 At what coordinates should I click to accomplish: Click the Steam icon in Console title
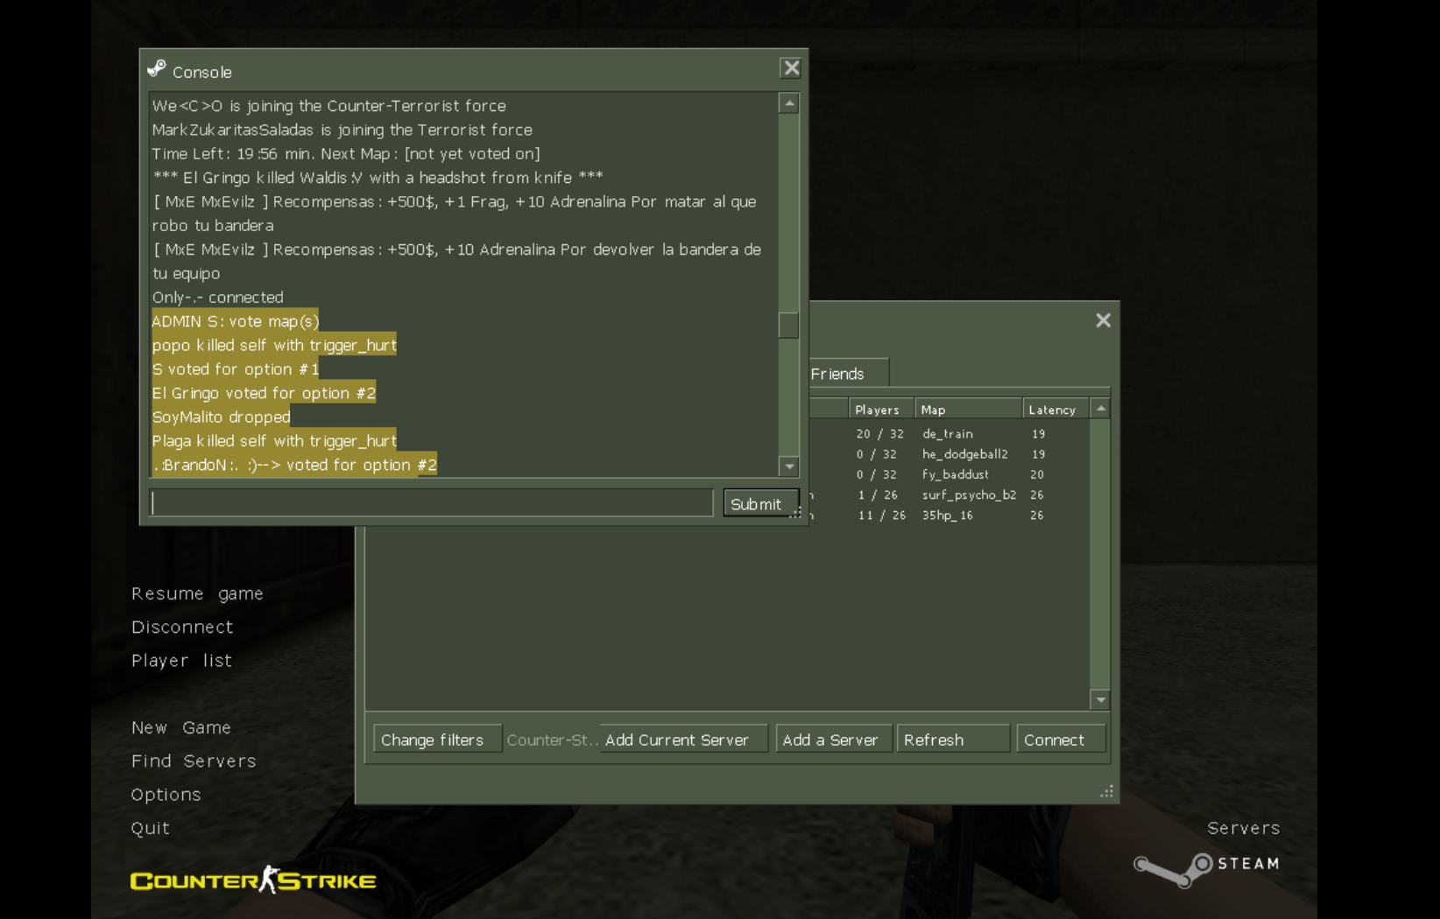pyautogui.click(x=157, y=69)
